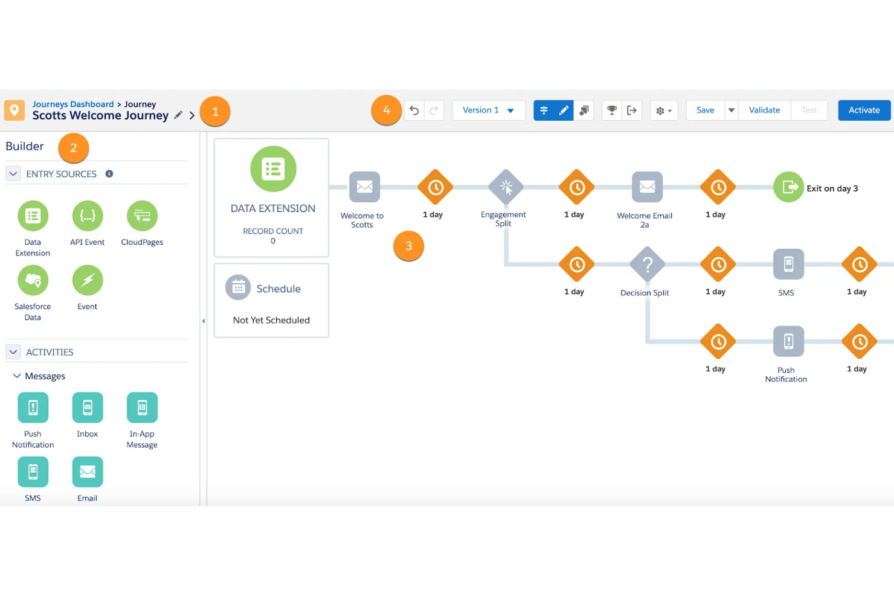Viewport: 894px width, 596px height.
Task: Collapse the Entry Sources section
Action: [13, 174]
